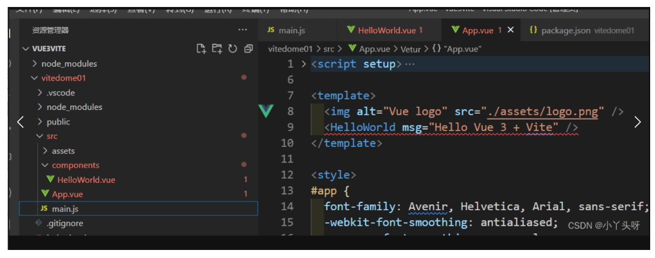Click line number 11 in the gutter
Image resolution: width=655 pixels, height=258 pixels.
point(287,159)
